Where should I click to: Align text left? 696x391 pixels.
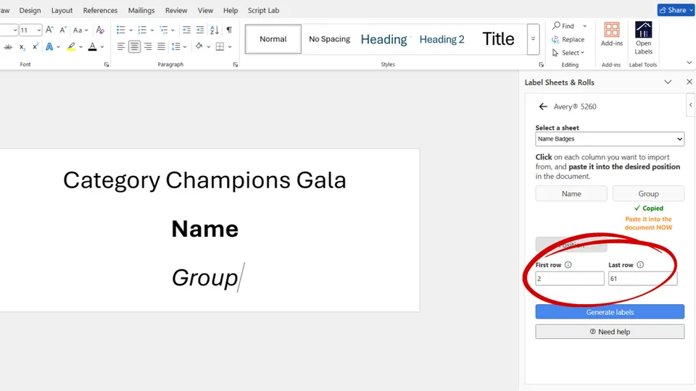121,46
